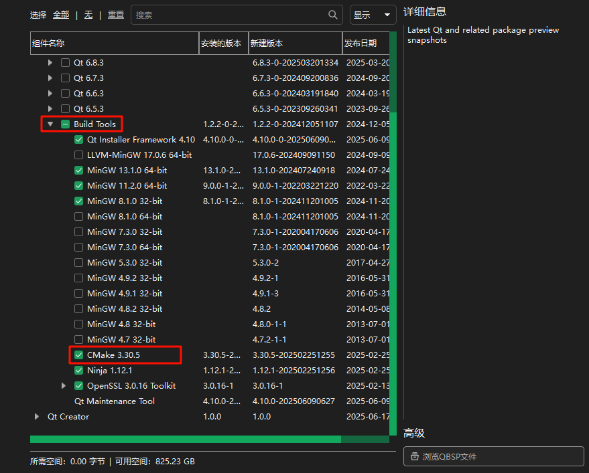The width and height of the screenshot is (589, 473).
Task: Sort by the 组件名称 column header
Action: [114, 43]
